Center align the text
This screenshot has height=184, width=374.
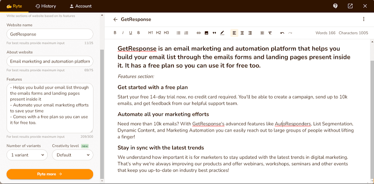[x=242, y=33]
